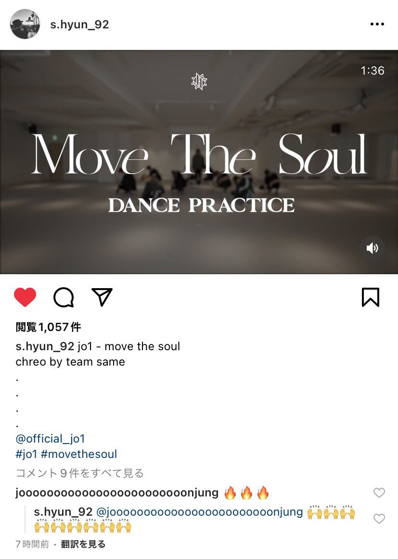
Task: Open the s.hyun_92 username in header
Action: tap(79, 24)
